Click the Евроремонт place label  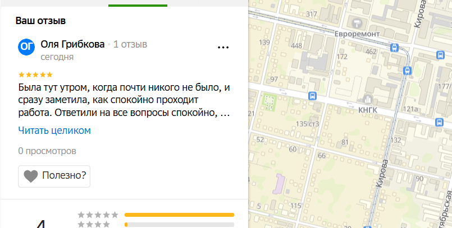coord(357,34)
